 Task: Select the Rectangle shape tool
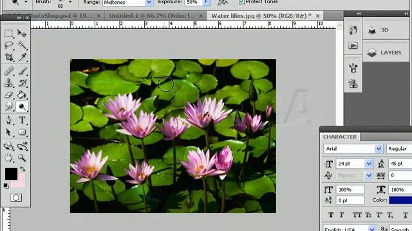coord(22,132)
